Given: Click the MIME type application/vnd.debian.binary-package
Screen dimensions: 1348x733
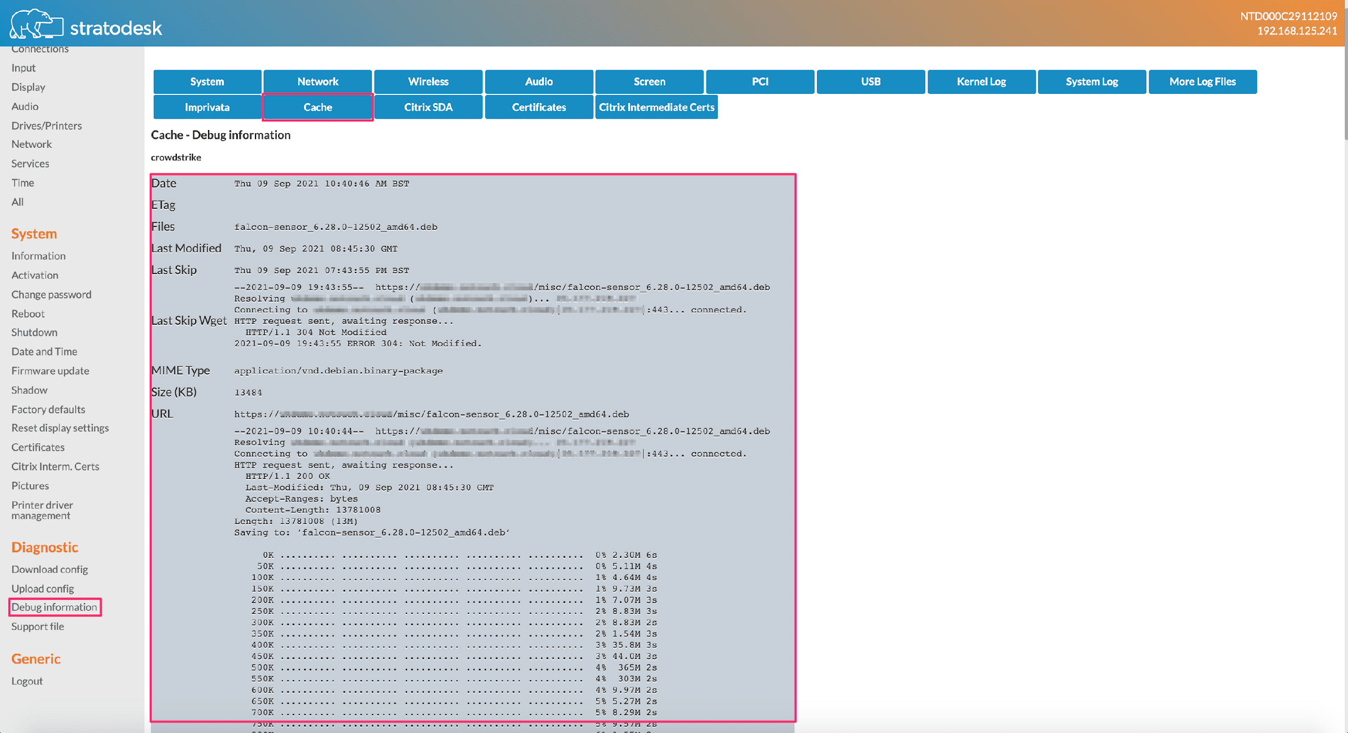Looking at the screenshot, I should click(x=339, y=371).
